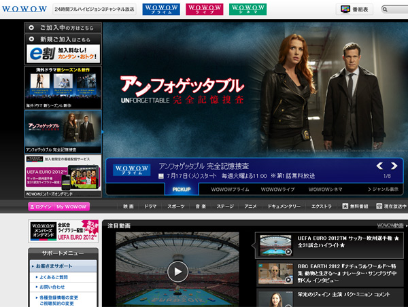Open WOWOW Live pink channel badge in header
The image size is (408, 307).
click(x=205, y=10)
